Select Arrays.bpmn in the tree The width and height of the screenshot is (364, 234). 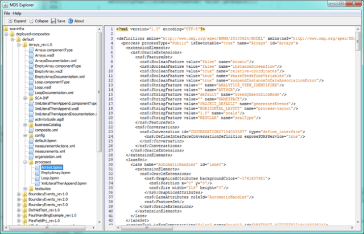(x=52, y=167)
